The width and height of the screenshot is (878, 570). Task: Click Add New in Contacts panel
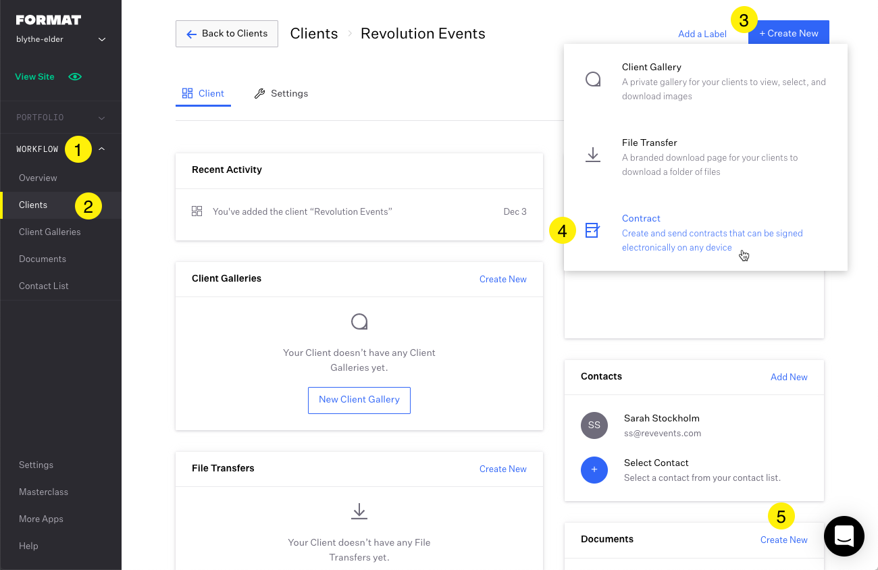(789, 377)
